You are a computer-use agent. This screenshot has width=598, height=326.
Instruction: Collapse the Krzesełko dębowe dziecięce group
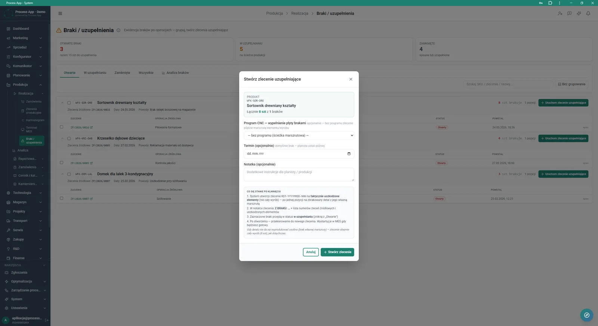pos(62,138)
